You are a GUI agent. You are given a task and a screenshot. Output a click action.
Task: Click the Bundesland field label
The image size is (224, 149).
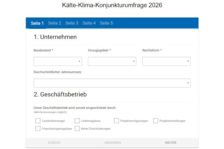tap(42, 50)
